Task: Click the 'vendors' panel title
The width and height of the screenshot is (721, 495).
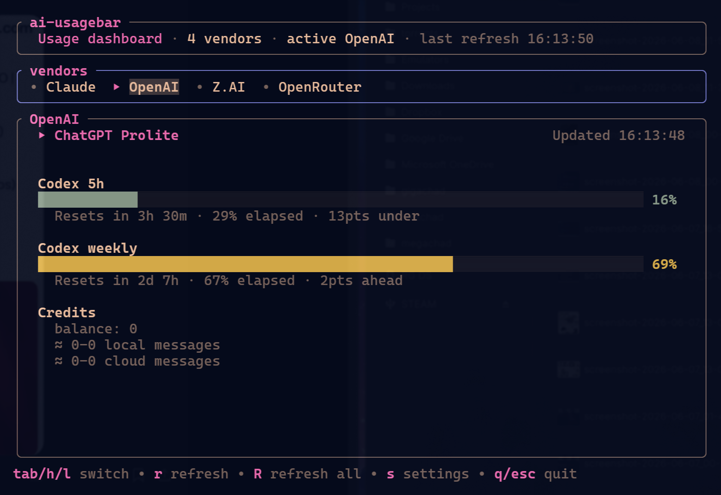Action: tap(59, 71)
